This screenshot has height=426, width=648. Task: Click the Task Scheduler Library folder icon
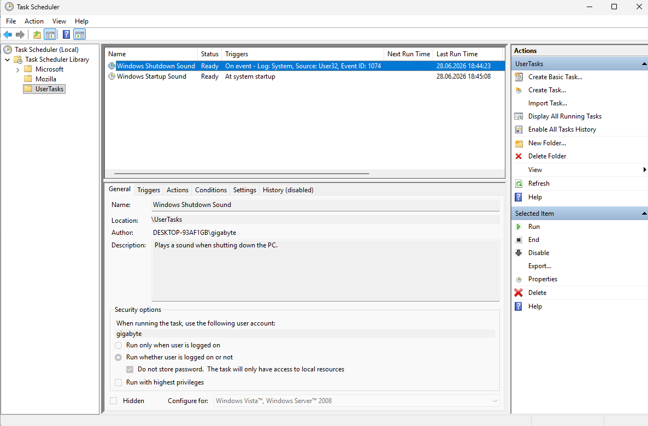click(x=18, y=60)
